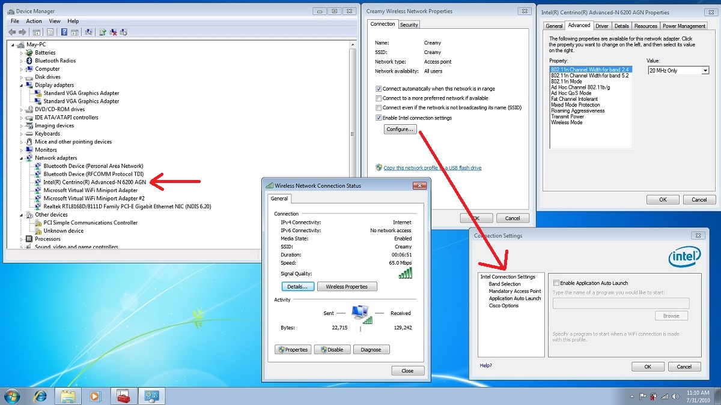Click the Configure... button
Viewport: 721px width, 405px height.
400,129
